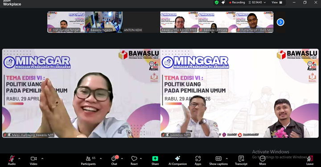Select Staf_Sumba Tengah video thumbnail
The image size is (321, 167).
point(66,22)
